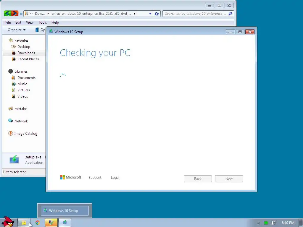The image size is (303, 227).
Task: Open the Music library
Action: [x=22, y=84]
